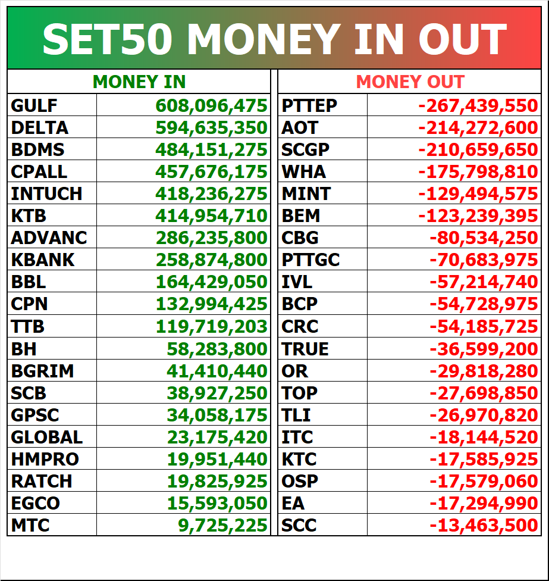
Task: Click the KTB ticker cell
Action: pyautogui.click(x=52, y=215)
